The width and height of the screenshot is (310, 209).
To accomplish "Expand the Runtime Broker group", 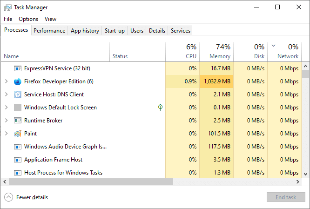I will (7, 121).
